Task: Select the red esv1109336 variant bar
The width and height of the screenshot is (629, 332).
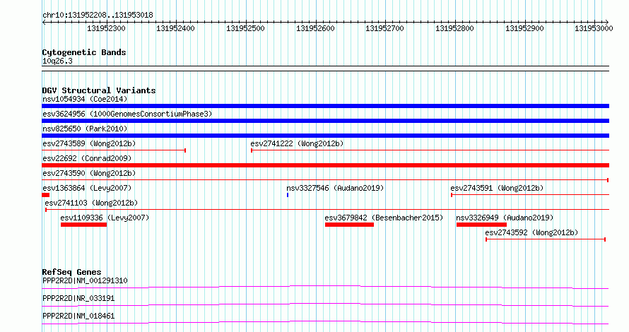Action: (x=83, y=225)
